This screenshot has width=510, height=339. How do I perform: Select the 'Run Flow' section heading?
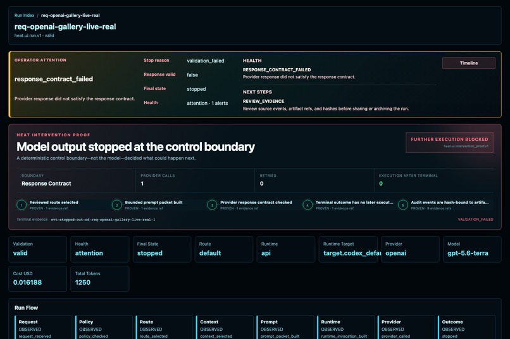26,308
